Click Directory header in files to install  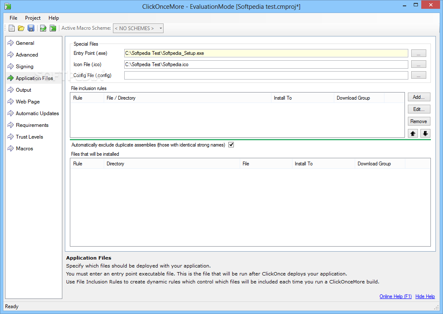(x=172, y=164)
